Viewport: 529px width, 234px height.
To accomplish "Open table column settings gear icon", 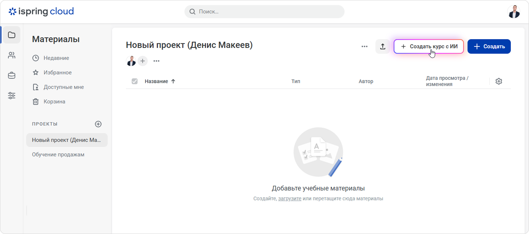I will pyautogui.click(x=499, y=81).
